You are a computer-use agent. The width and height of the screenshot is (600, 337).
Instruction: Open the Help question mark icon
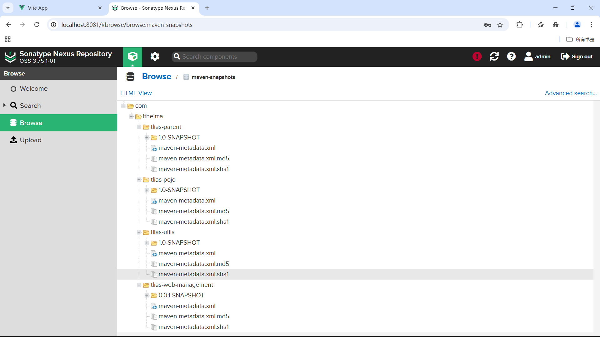pyautogui.click(x=511, y=56)
